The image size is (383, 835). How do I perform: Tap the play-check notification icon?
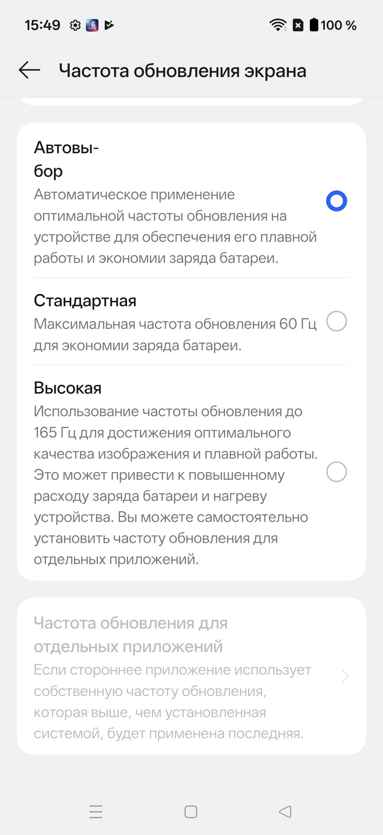click(109, 25)
